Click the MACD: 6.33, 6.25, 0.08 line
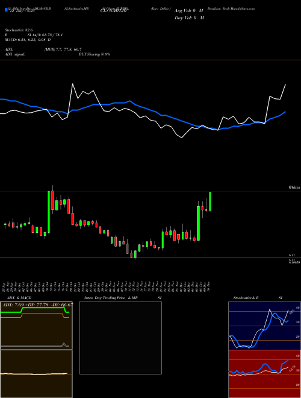The height and width of the screenshot is (398, 301). point(28,40)
